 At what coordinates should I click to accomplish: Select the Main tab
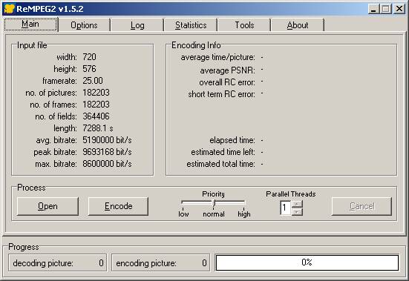30,24
